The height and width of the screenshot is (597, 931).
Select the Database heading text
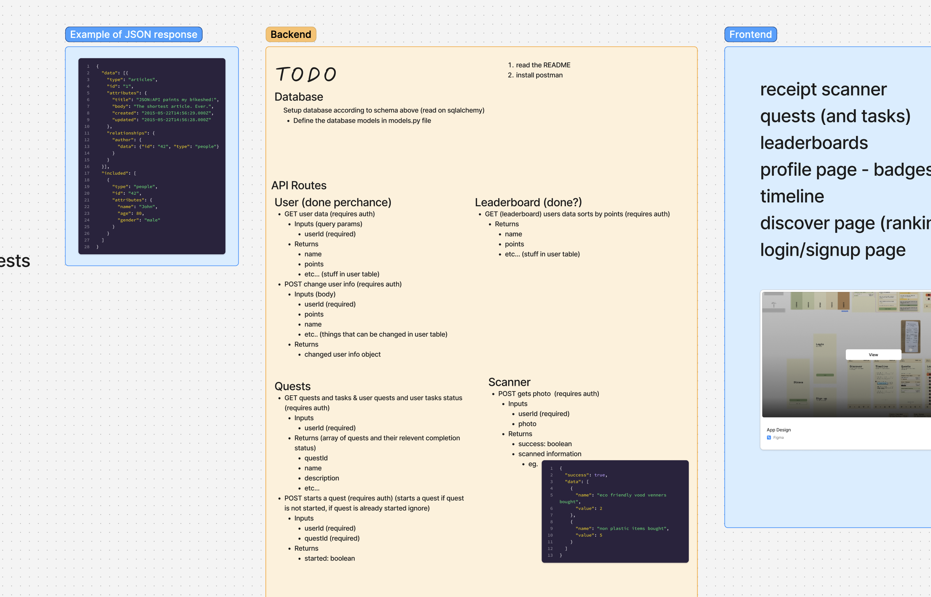pyautogui.click(x=299, y=97)
